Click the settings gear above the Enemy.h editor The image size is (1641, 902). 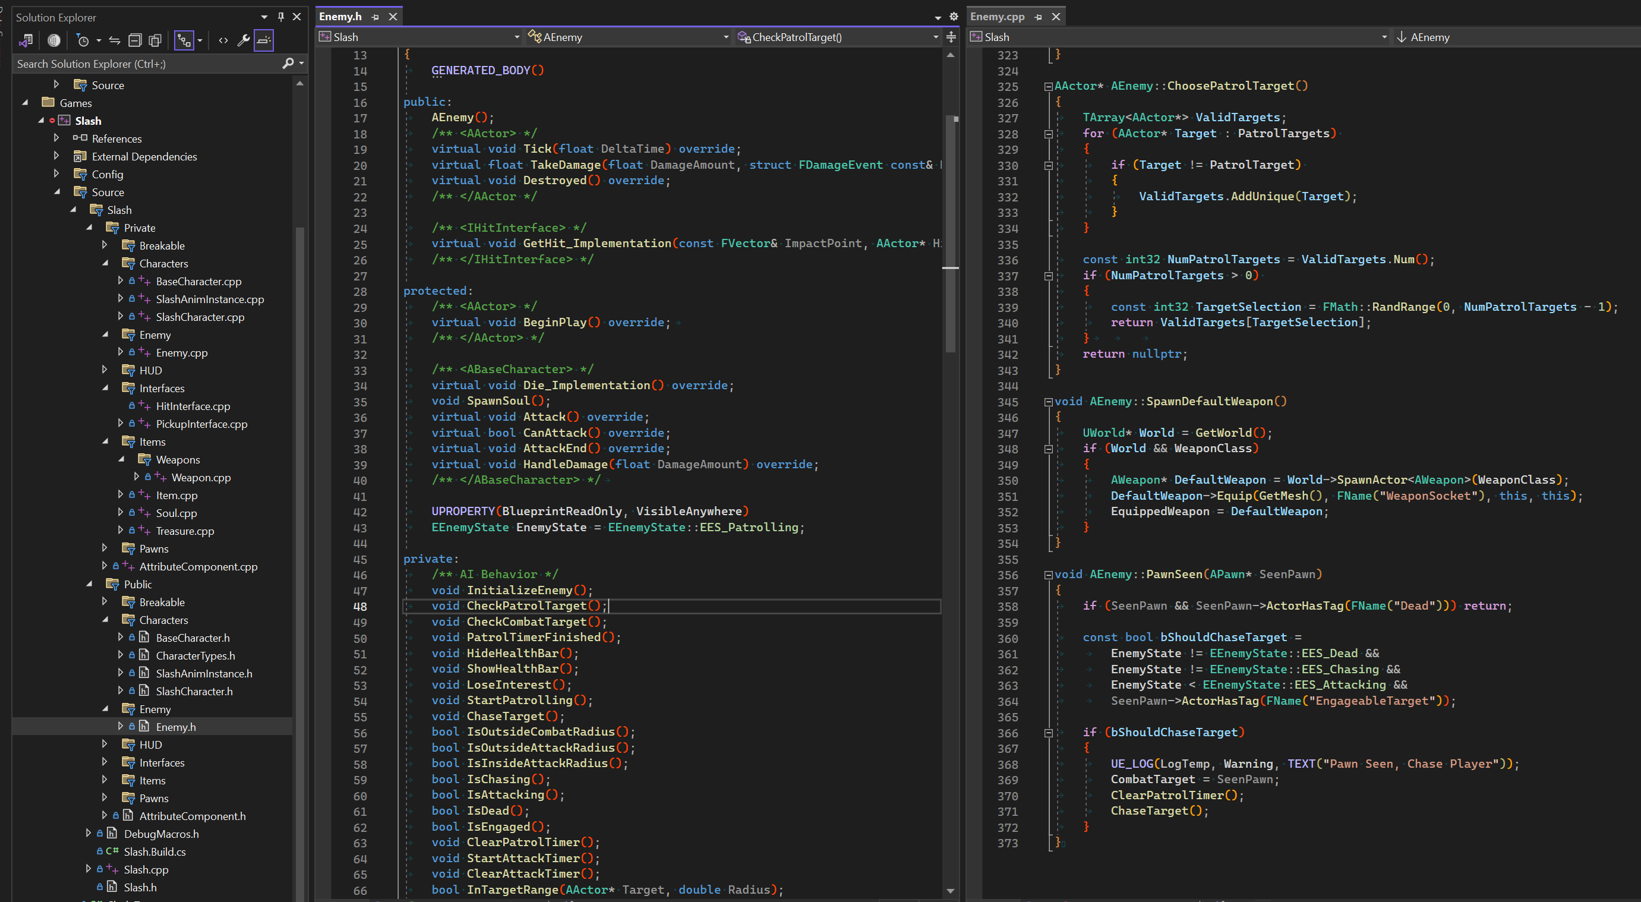tap(954, 17)
